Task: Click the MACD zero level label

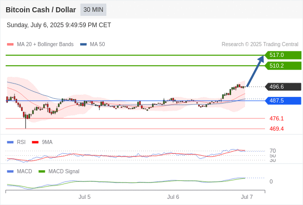Action: point(271,181)
